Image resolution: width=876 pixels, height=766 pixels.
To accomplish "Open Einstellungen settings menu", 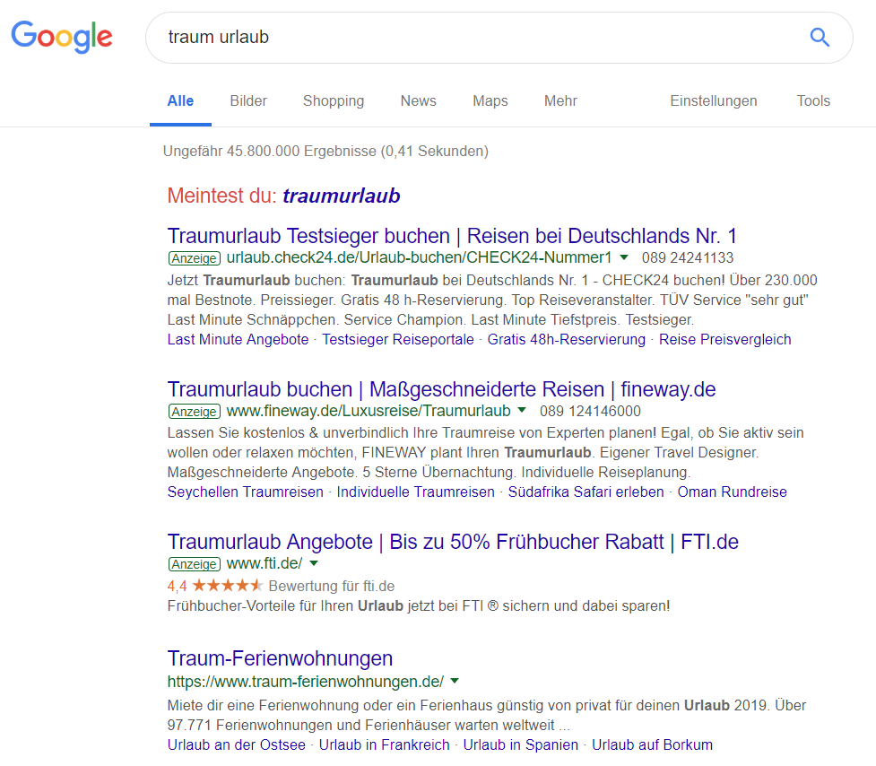I will pos(714,101).
